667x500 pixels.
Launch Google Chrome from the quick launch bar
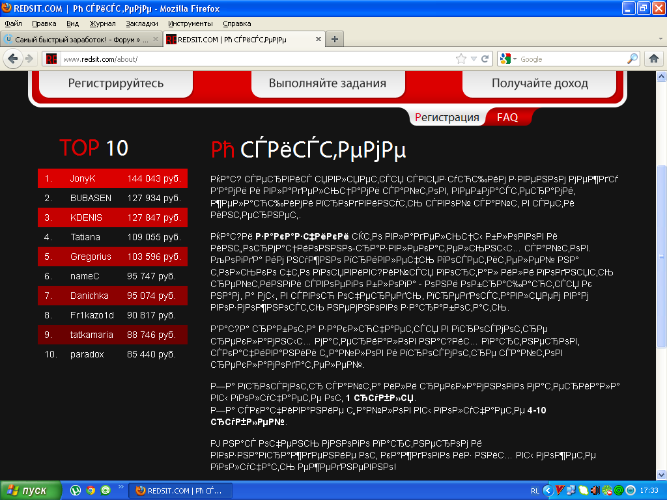(90, 490)
